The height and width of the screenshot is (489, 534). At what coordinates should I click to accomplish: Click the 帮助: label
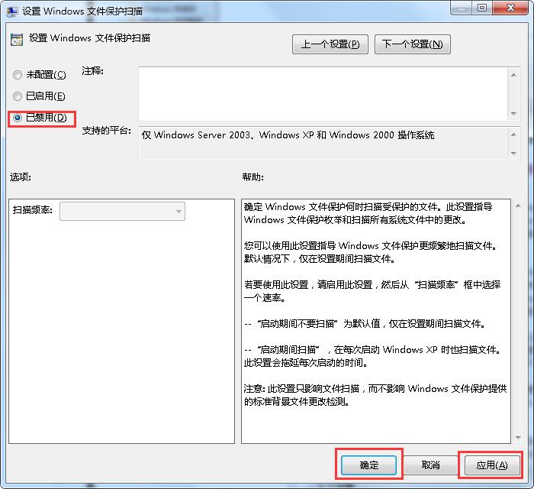pos(253,176)
